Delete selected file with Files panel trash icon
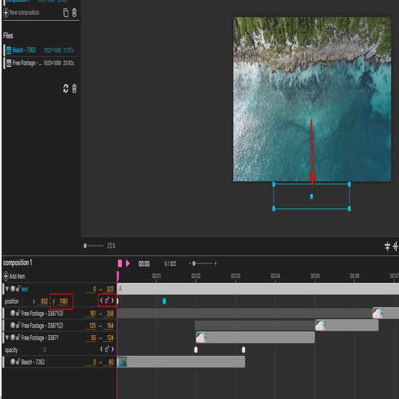 pyautogui.click(x=74, y=89)
